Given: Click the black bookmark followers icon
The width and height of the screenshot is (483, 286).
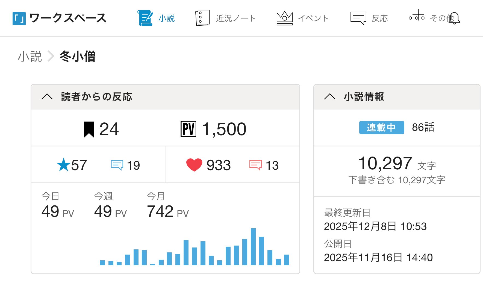Looking at the screenshot, I should (89, 129).
